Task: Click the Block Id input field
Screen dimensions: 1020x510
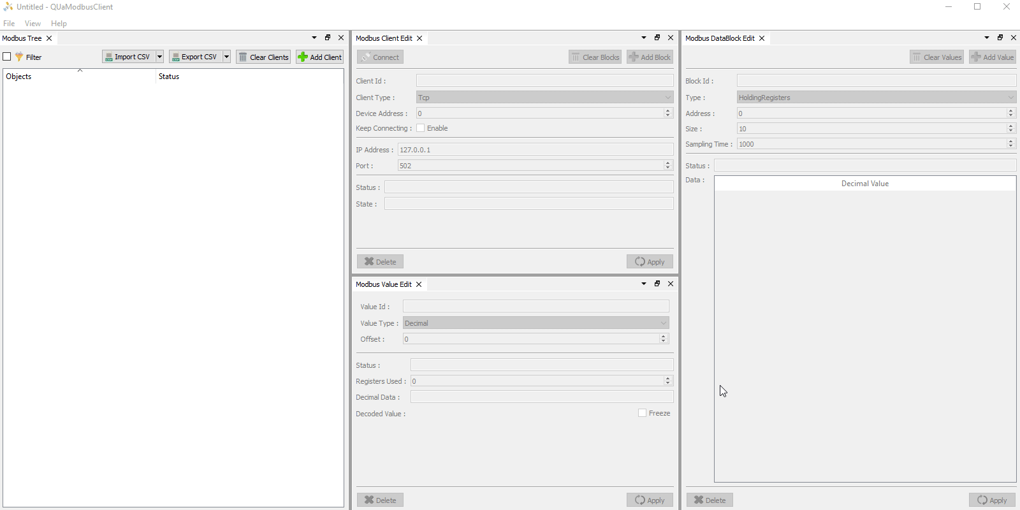Action: 877,80
